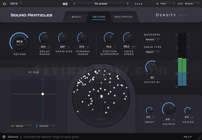Click the Grain Size knob
The image size is (202, 140).
(x=64, y=38)
